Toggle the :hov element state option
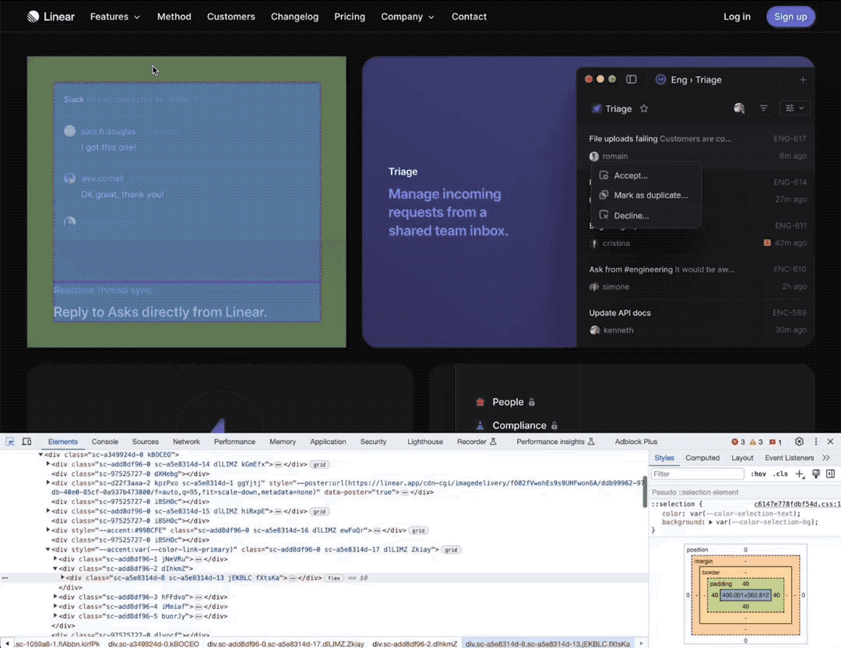 [x=758, y=474]
